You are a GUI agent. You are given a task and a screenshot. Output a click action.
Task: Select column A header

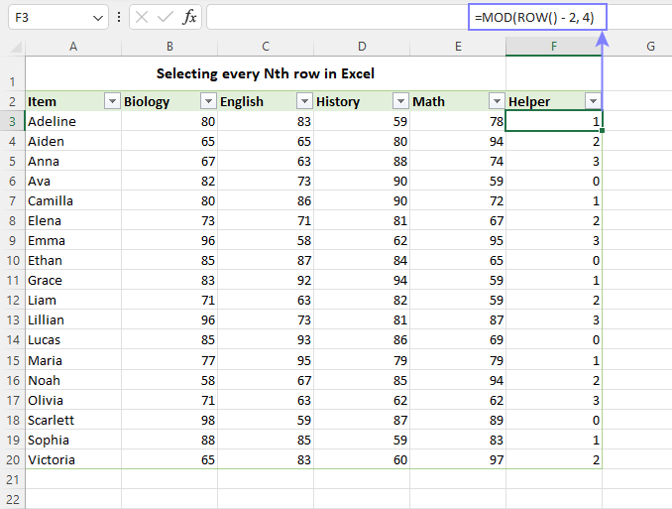tap(72, 47)
